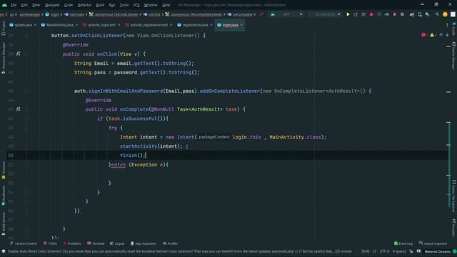Click the Make Project hammer icon
Viewport: 457px width, 257px height.
tap(261, 14)
